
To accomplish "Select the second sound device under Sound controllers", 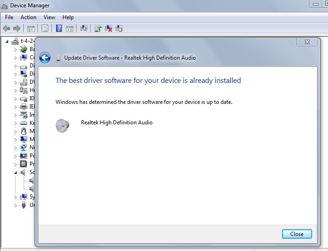I will [x=32, y=189].
